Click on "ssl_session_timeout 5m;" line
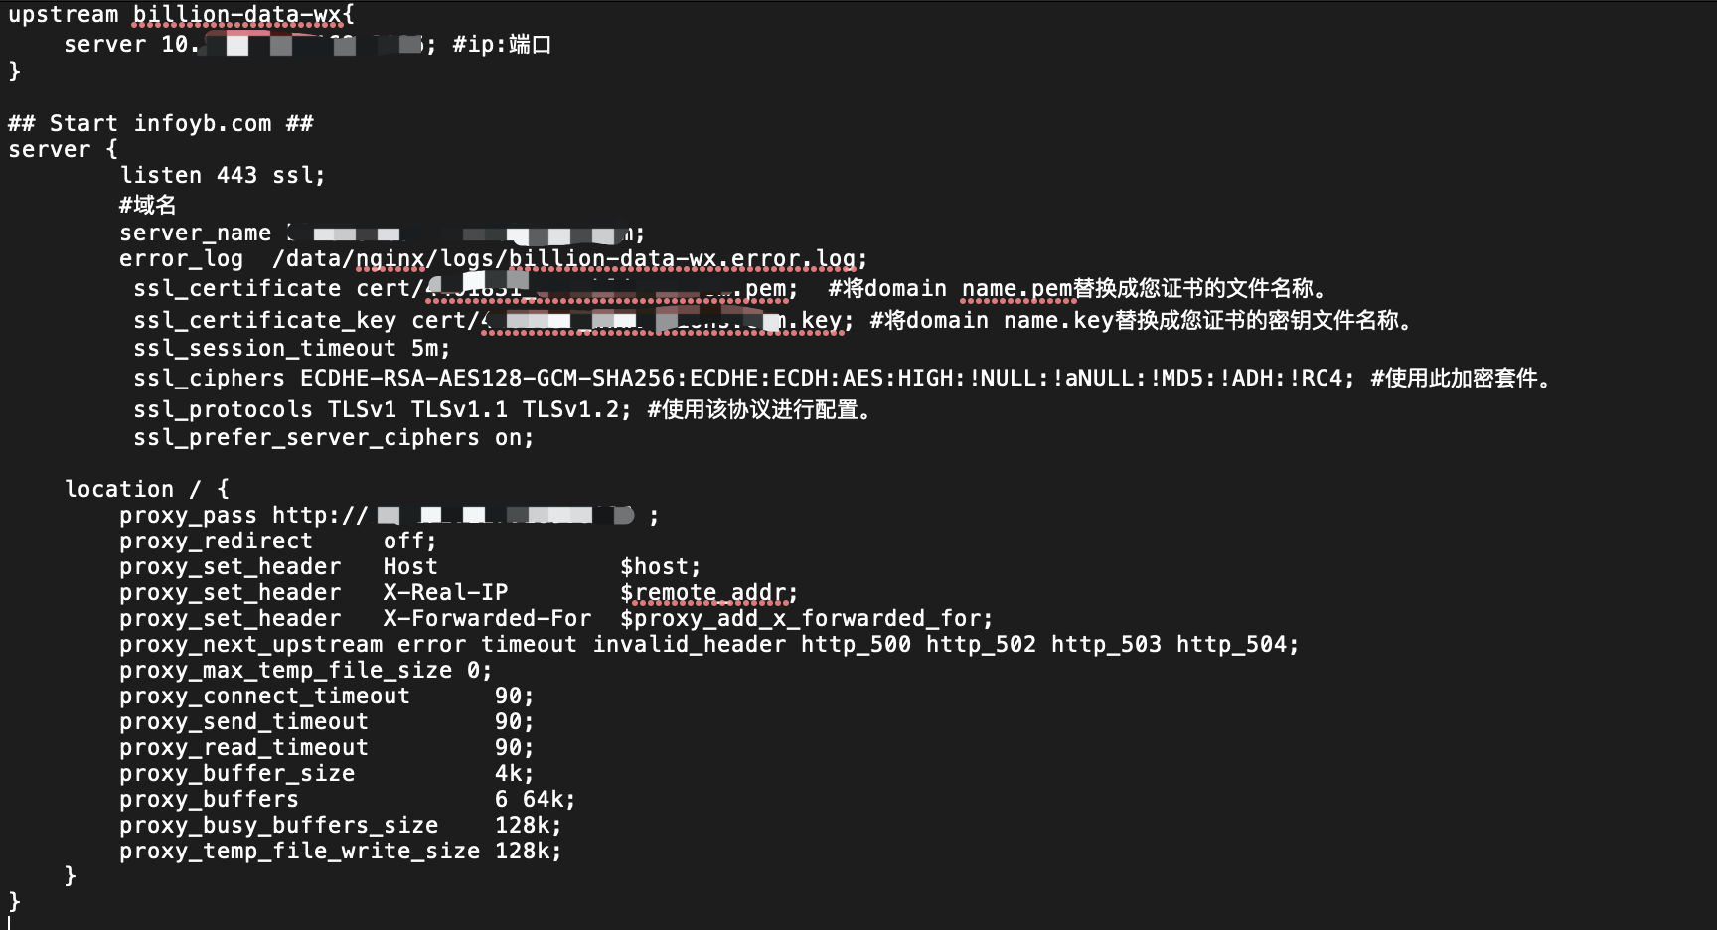1717x930 pixels. (x=291, y=348)
